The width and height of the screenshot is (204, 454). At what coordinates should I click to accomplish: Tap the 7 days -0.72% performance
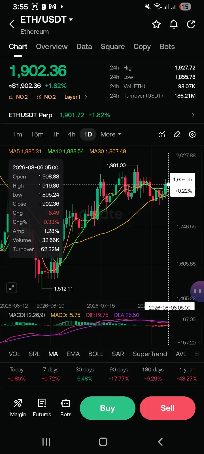coord(51,374)
